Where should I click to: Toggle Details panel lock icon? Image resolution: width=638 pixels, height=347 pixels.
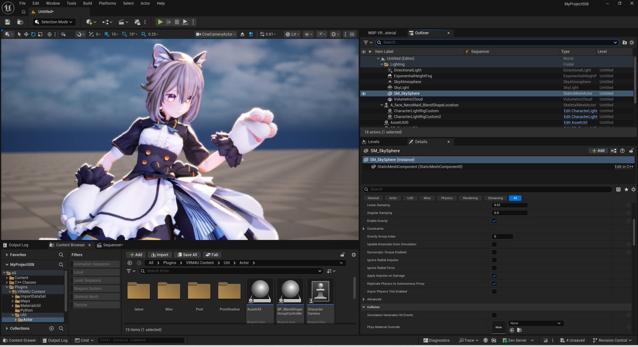pos(631,151)
